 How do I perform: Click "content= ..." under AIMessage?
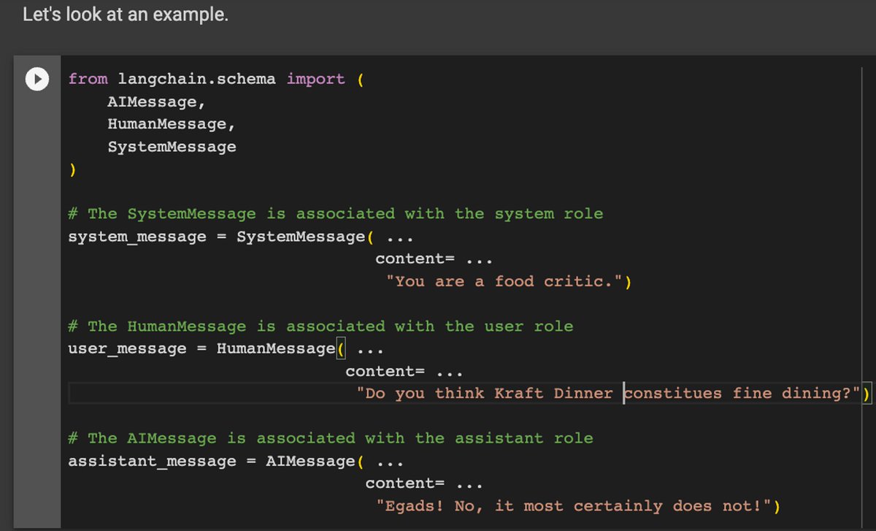pos(424,484)
